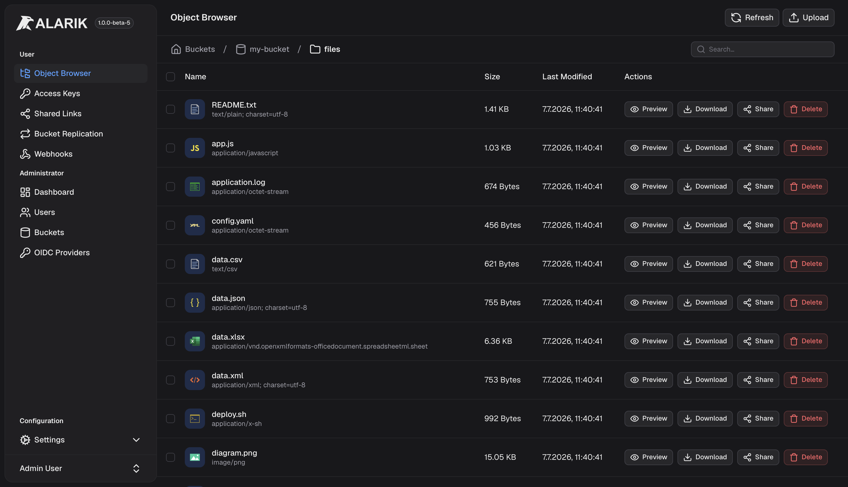Click the curly braces icon for data.json
This screenshot has height=487, width=848.
pyautogui.click(x=195, y=302)
